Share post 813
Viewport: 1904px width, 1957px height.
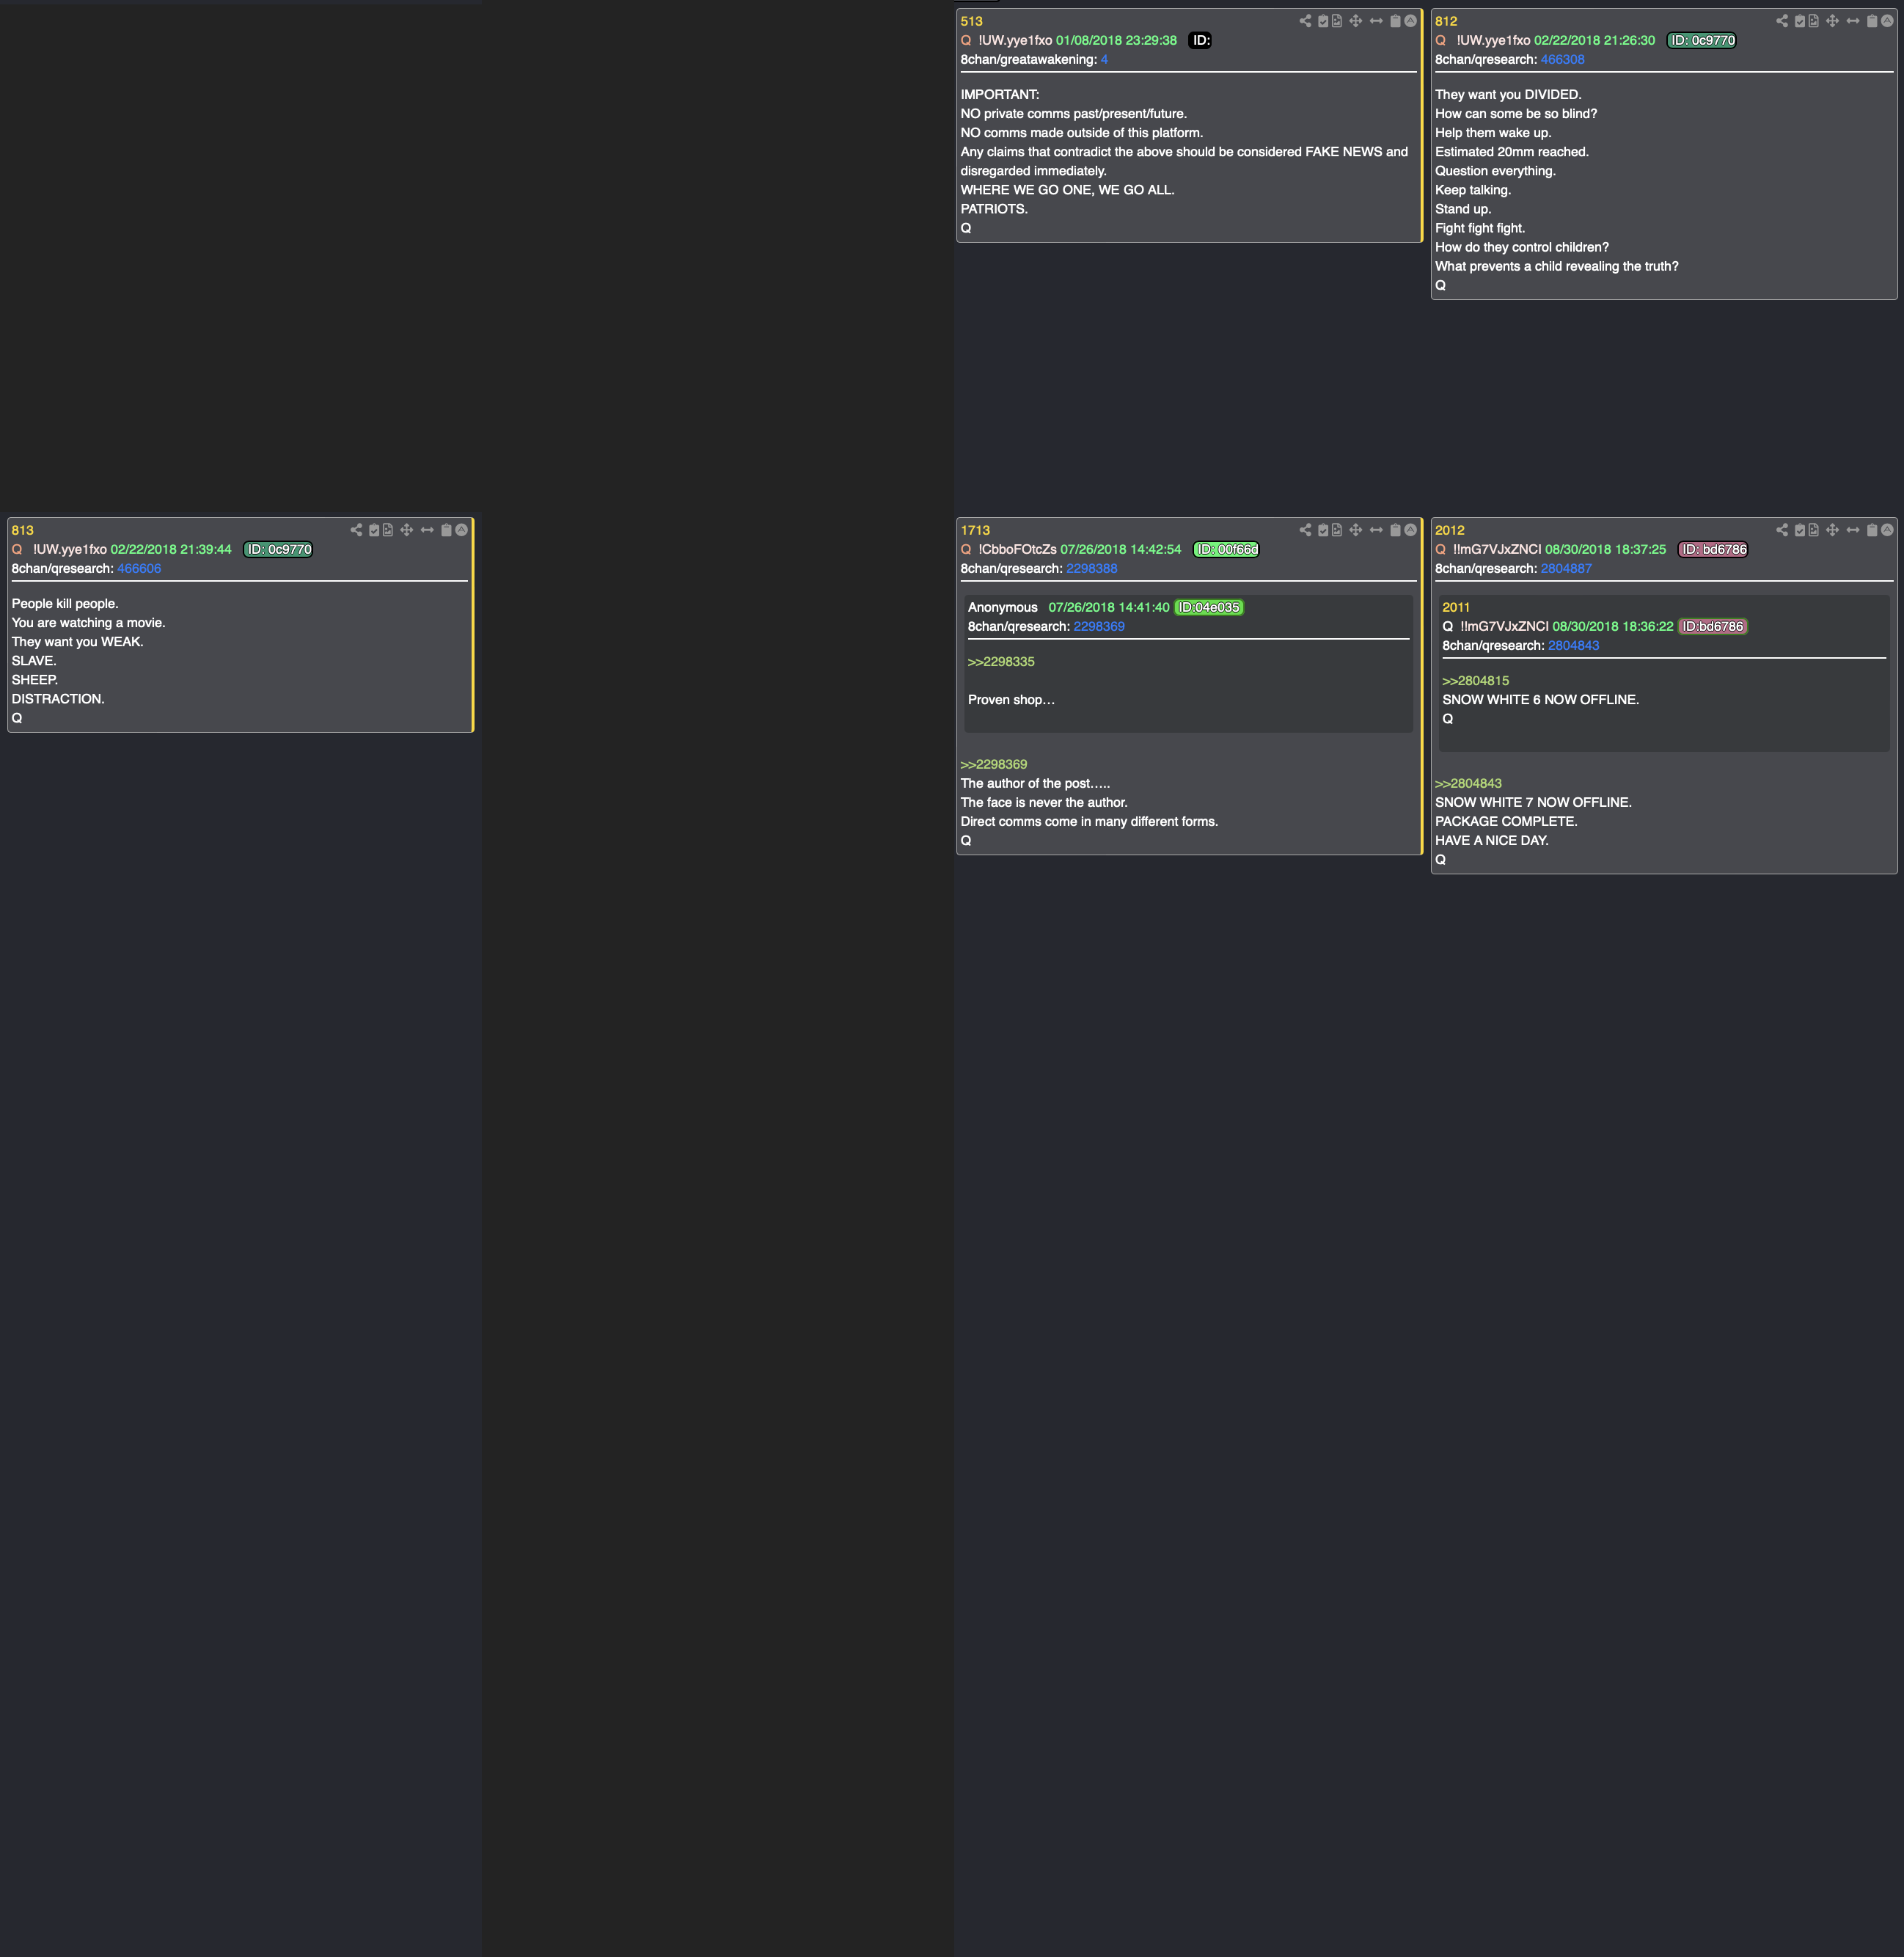[x=356, y=530]
